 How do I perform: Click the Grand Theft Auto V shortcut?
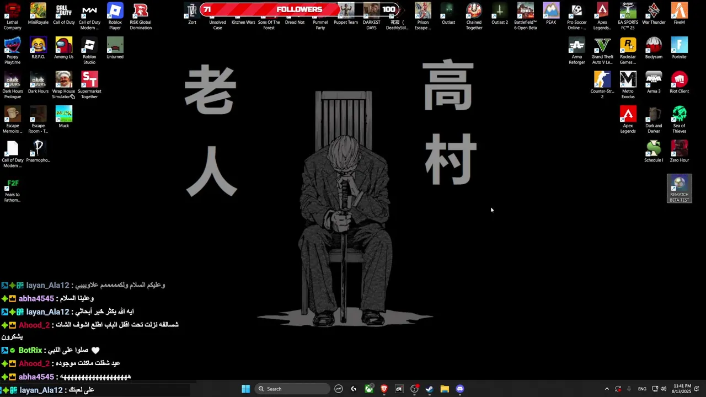tap(602, 51)
